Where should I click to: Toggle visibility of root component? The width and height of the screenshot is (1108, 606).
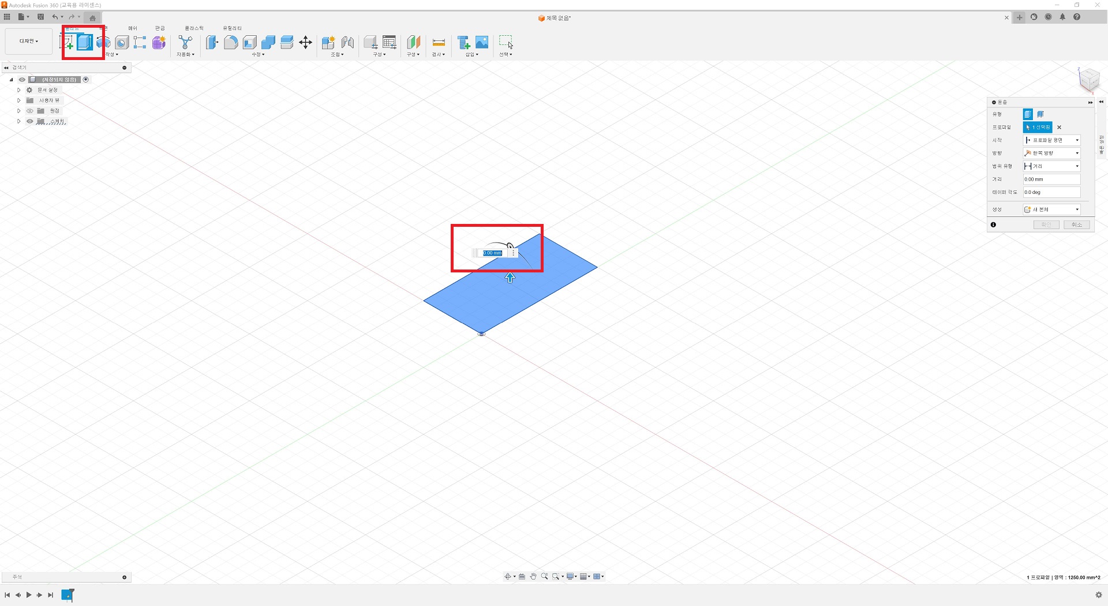[x=22, y=80]
